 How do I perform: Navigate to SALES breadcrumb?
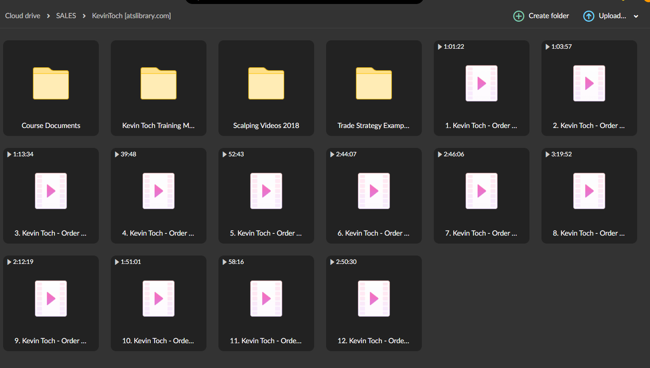point(66,15)
